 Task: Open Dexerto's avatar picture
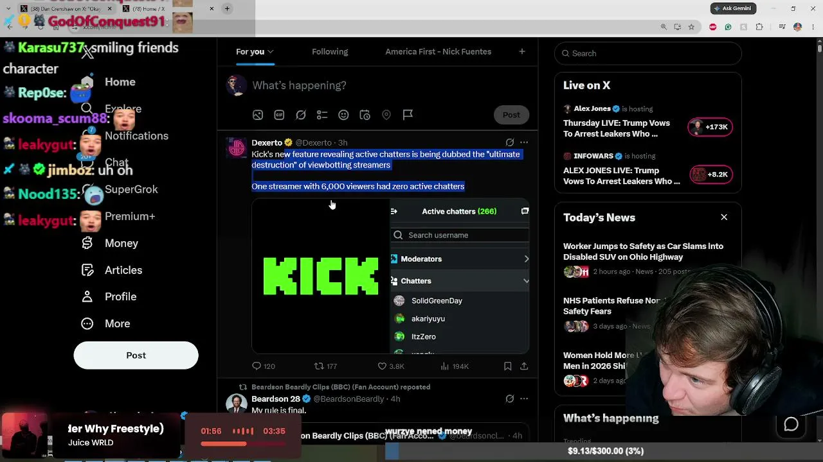point(237,148)
